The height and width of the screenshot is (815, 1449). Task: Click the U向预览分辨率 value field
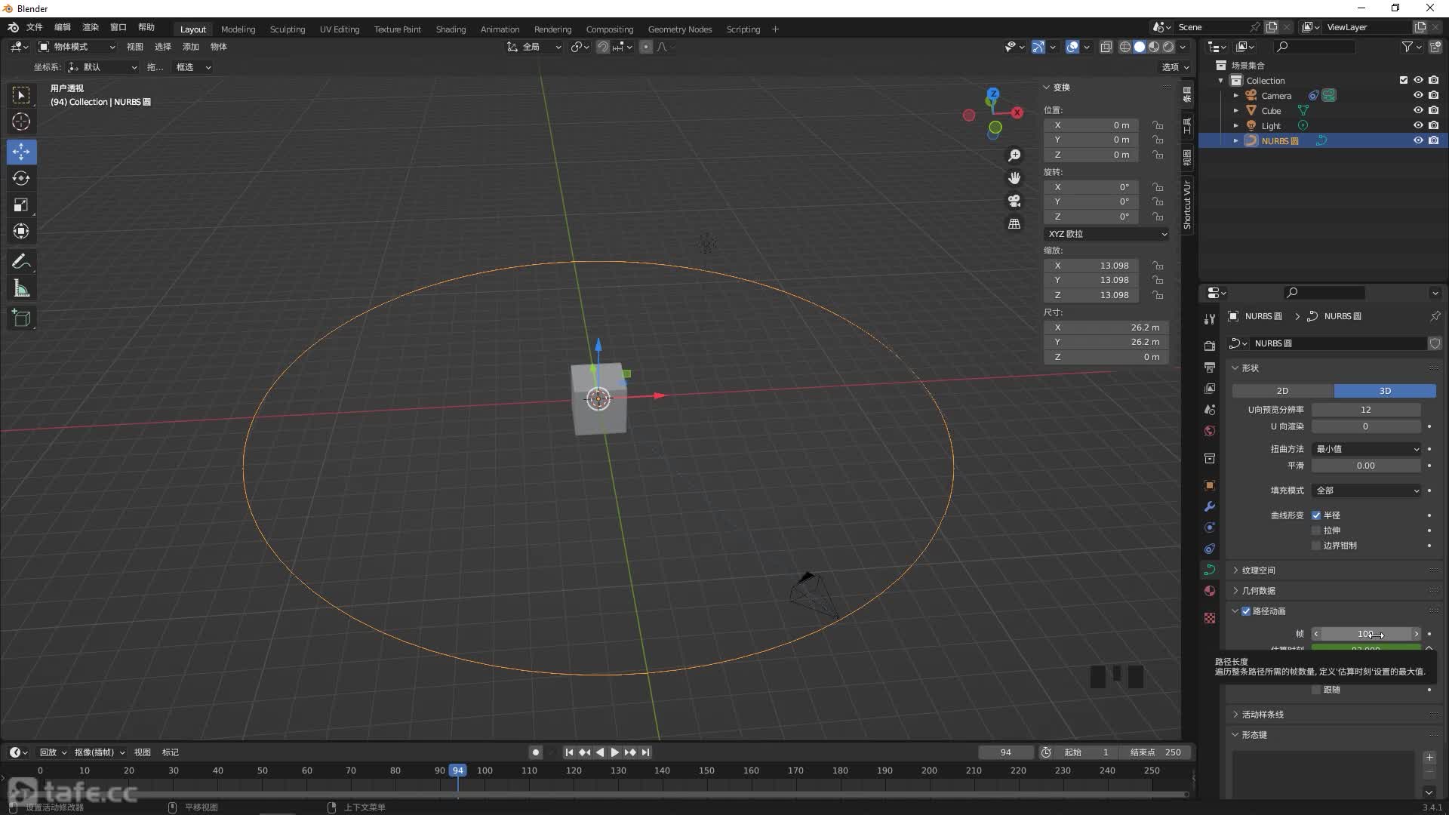(1366, 410)
